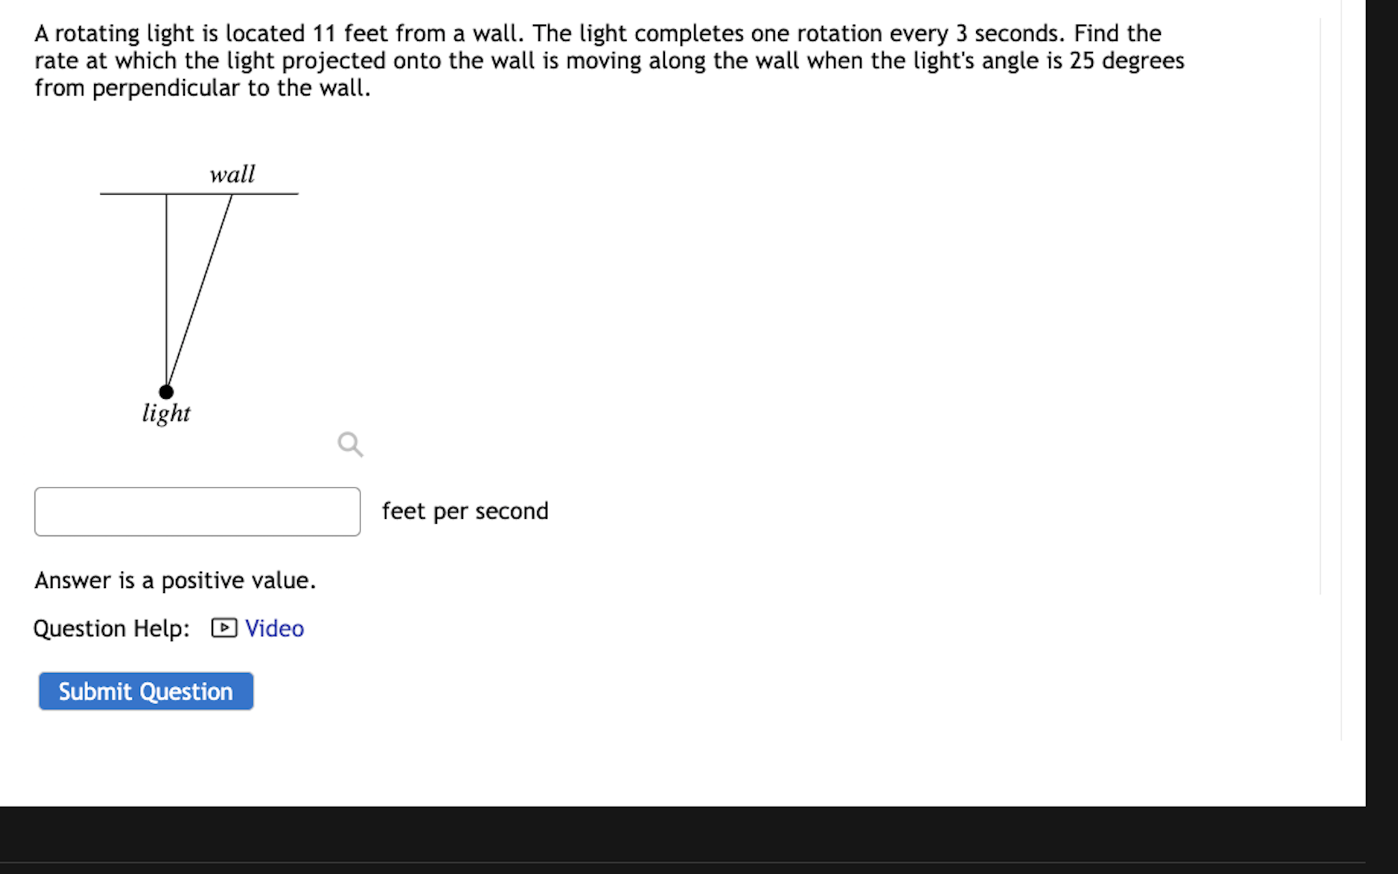Viewport: 1398px width, 874px height.
Task: Click the 'Answer is a positive value.' note
Action: pyautogui.click(x=175, y=580)
